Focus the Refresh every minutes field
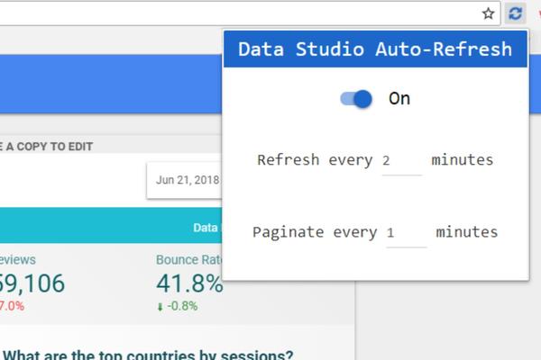Viewport: 541px width, 360px height. (x=401, y=161)
